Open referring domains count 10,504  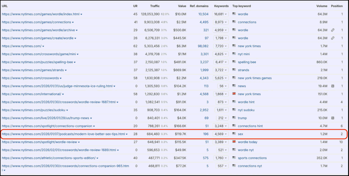[x=203, y=14]
